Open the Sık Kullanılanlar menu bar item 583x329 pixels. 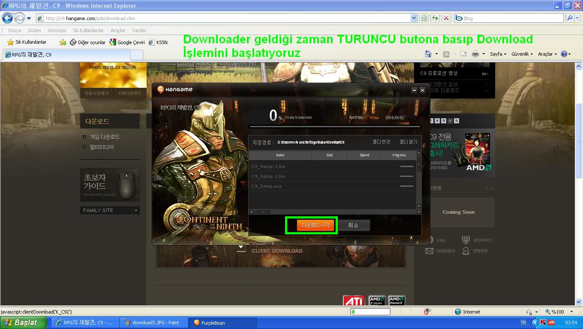pyautogui.click(x=88, y=30)
